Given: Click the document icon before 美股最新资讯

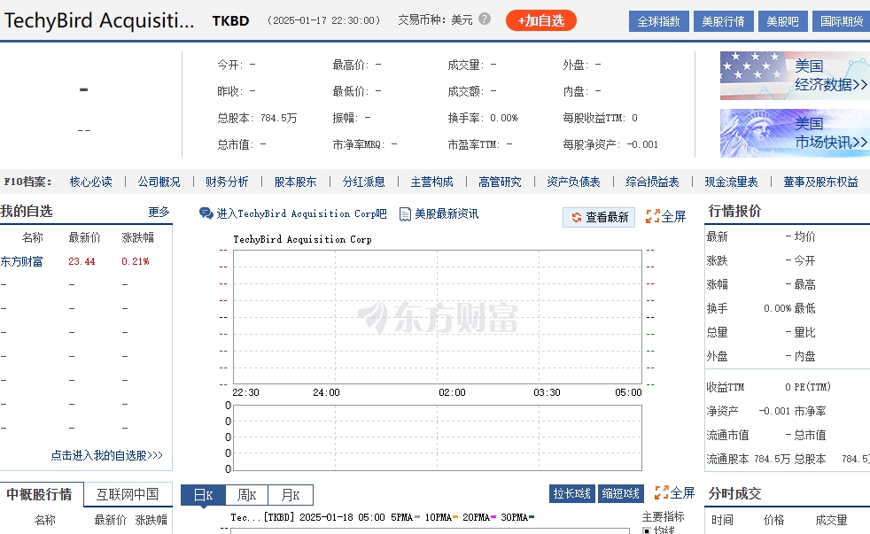Looking at the screenshot, I should [405, 214].
